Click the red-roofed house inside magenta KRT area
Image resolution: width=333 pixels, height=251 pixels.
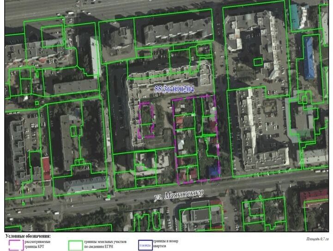point(180,121)
